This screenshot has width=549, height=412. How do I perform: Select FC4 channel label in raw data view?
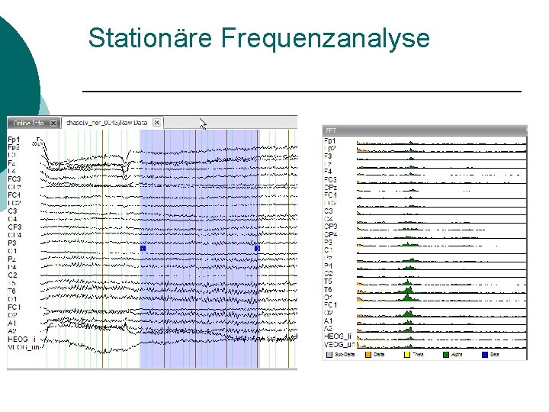coord(14,195)
